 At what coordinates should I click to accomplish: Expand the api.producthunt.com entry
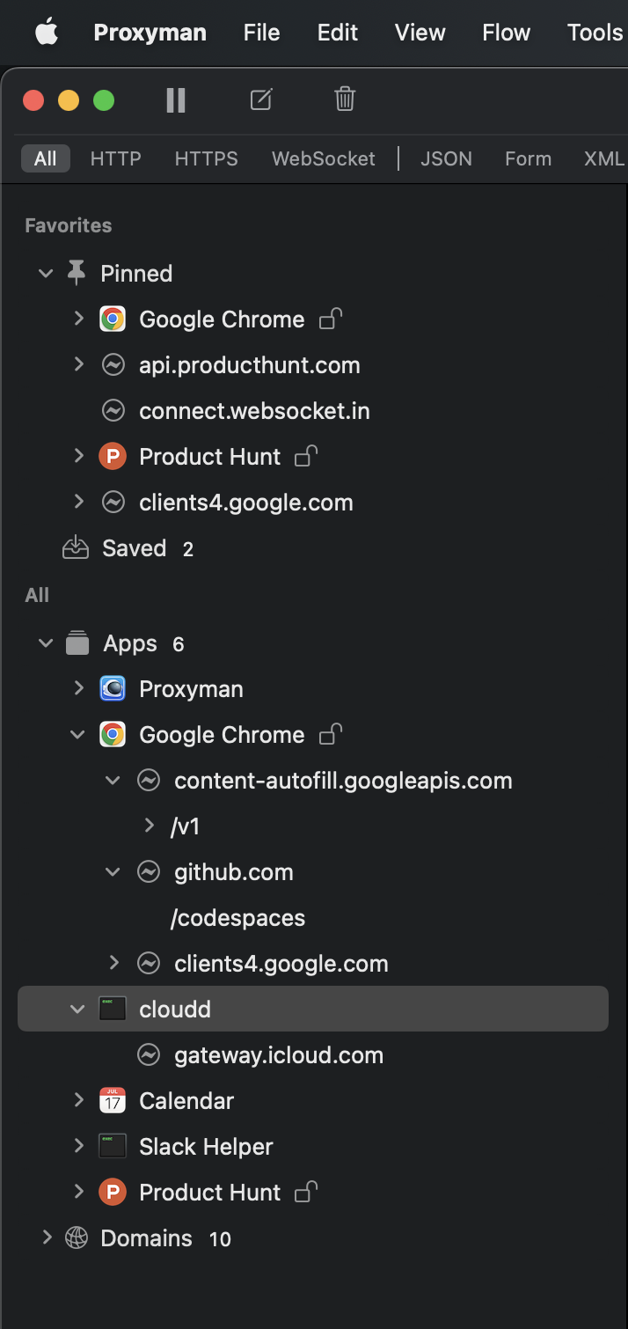(x=78, y=364)
